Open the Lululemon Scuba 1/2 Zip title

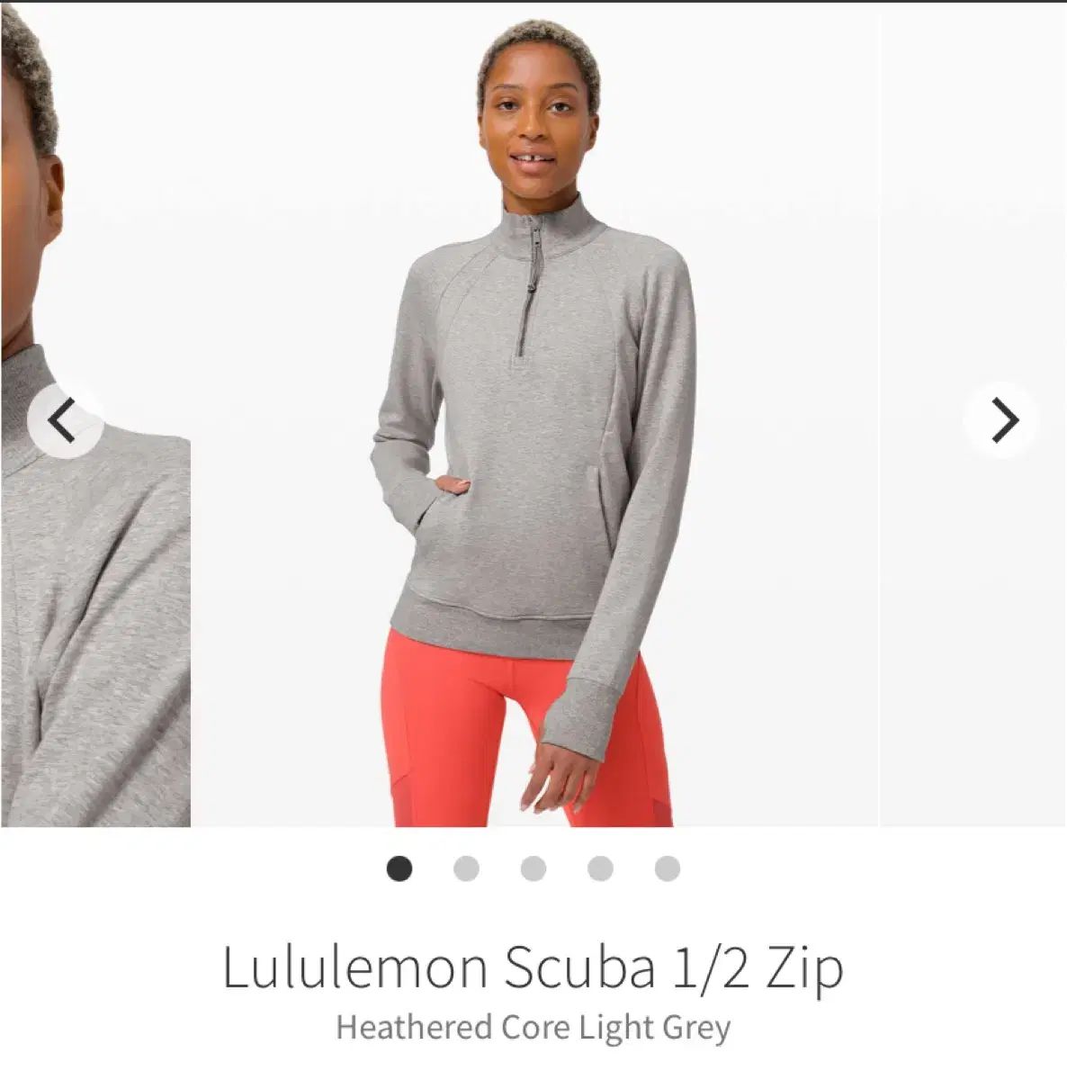[x=533, y=967]
